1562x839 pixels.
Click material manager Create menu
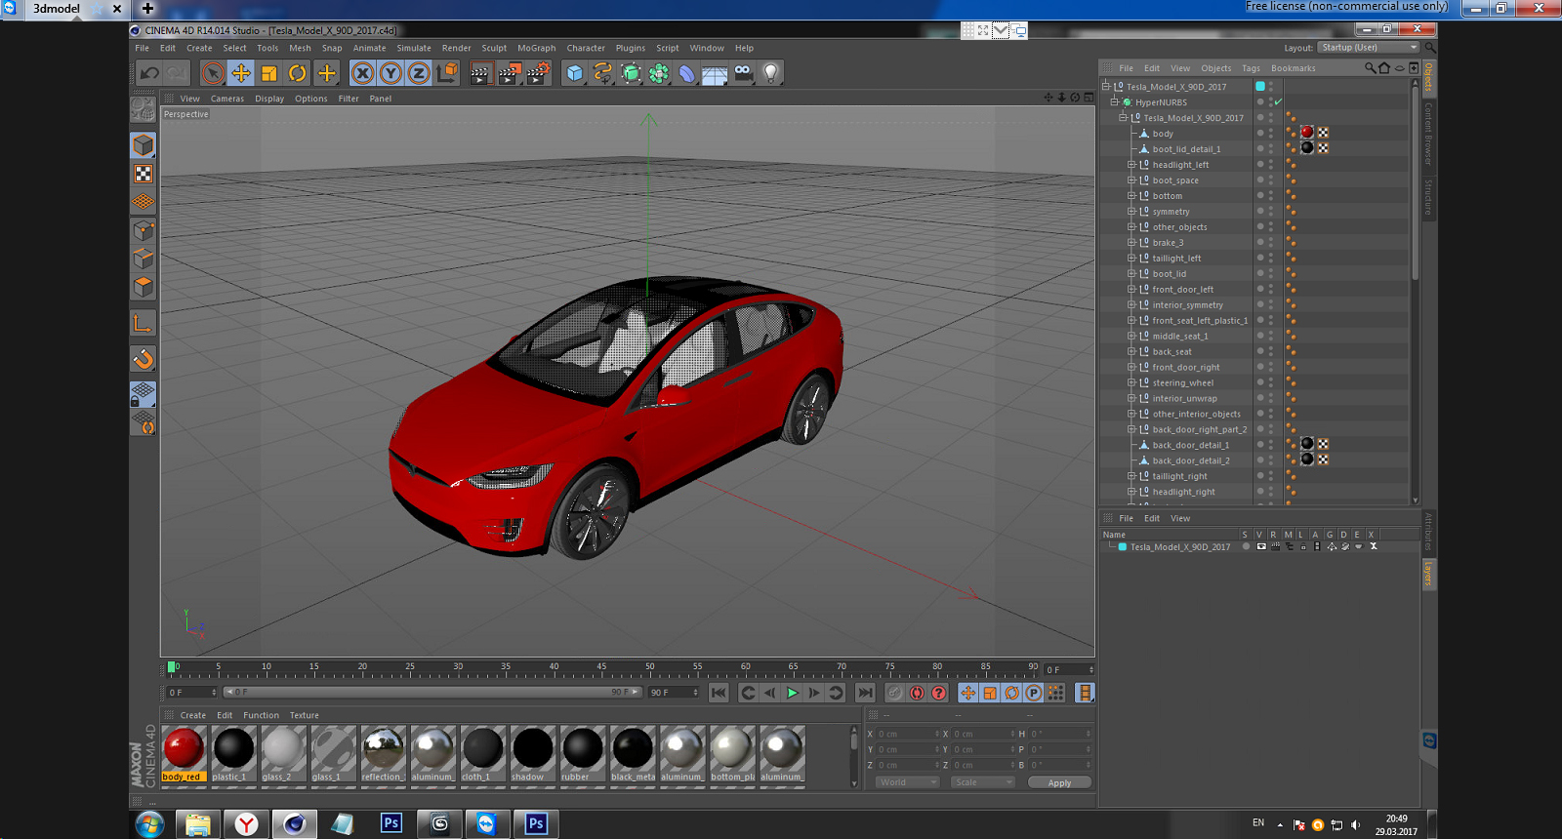(193, 715)
